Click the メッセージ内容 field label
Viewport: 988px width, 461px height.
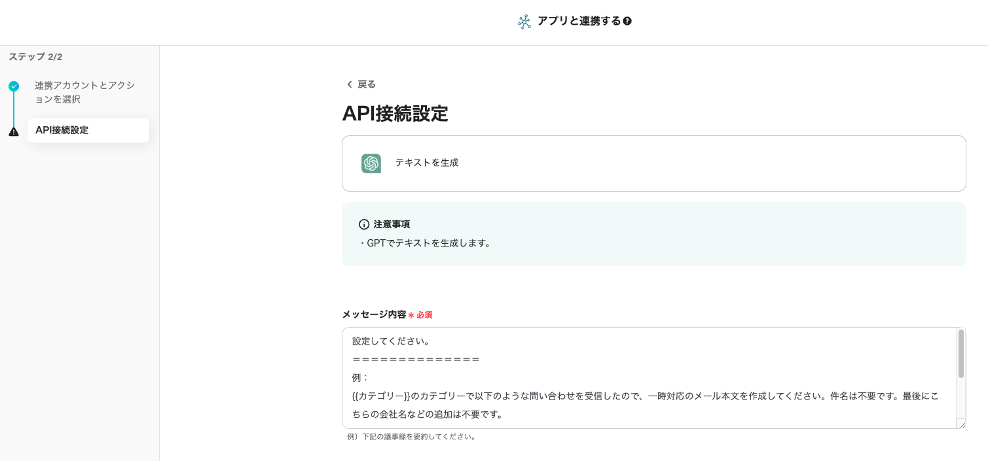pyautogui.click(x=374, y=315)
